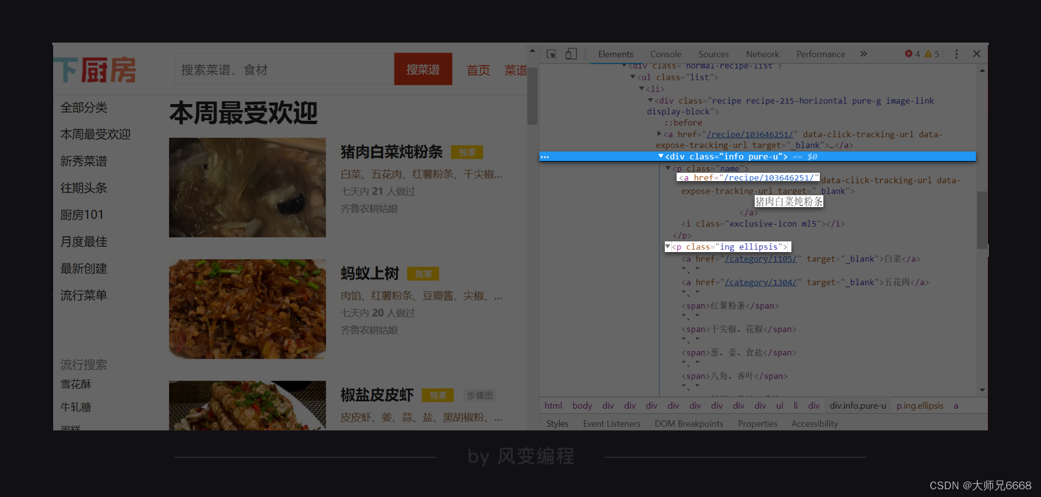
Task: Select the ul breadcrumb
Action: tap(780, 405)
